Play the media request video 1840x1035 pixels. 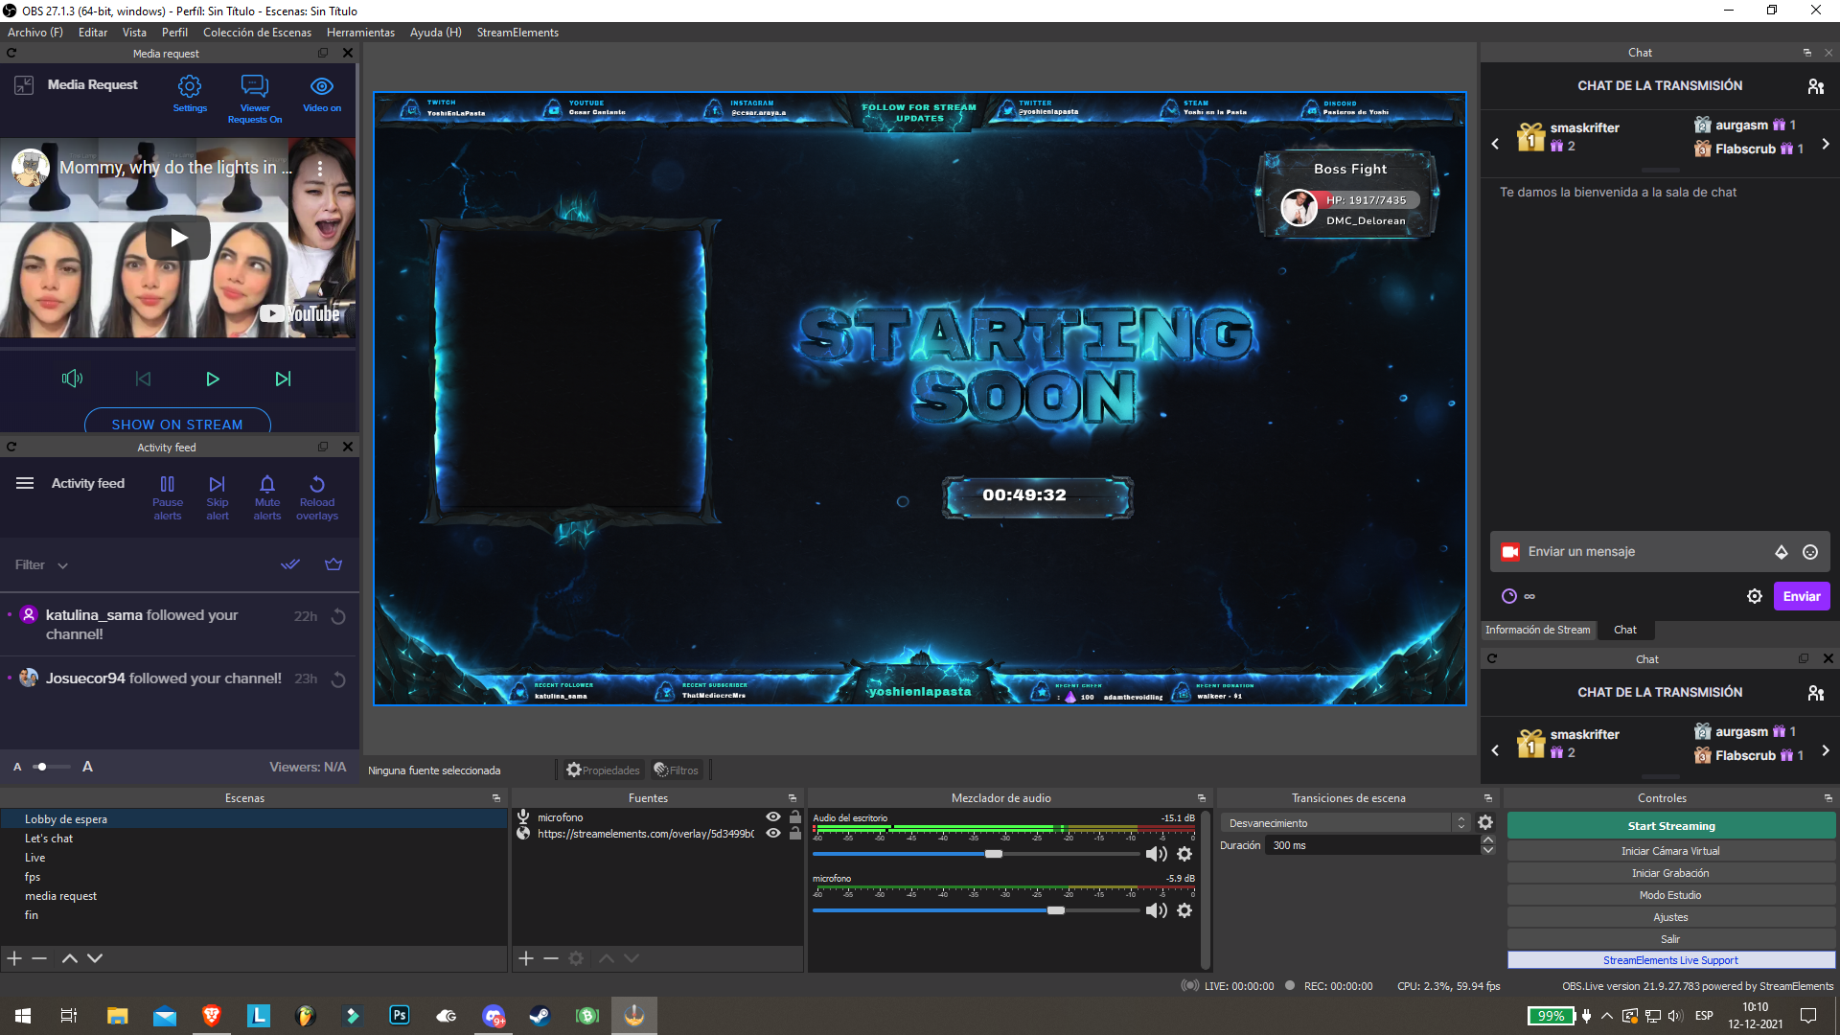click(x=213, y=379)
